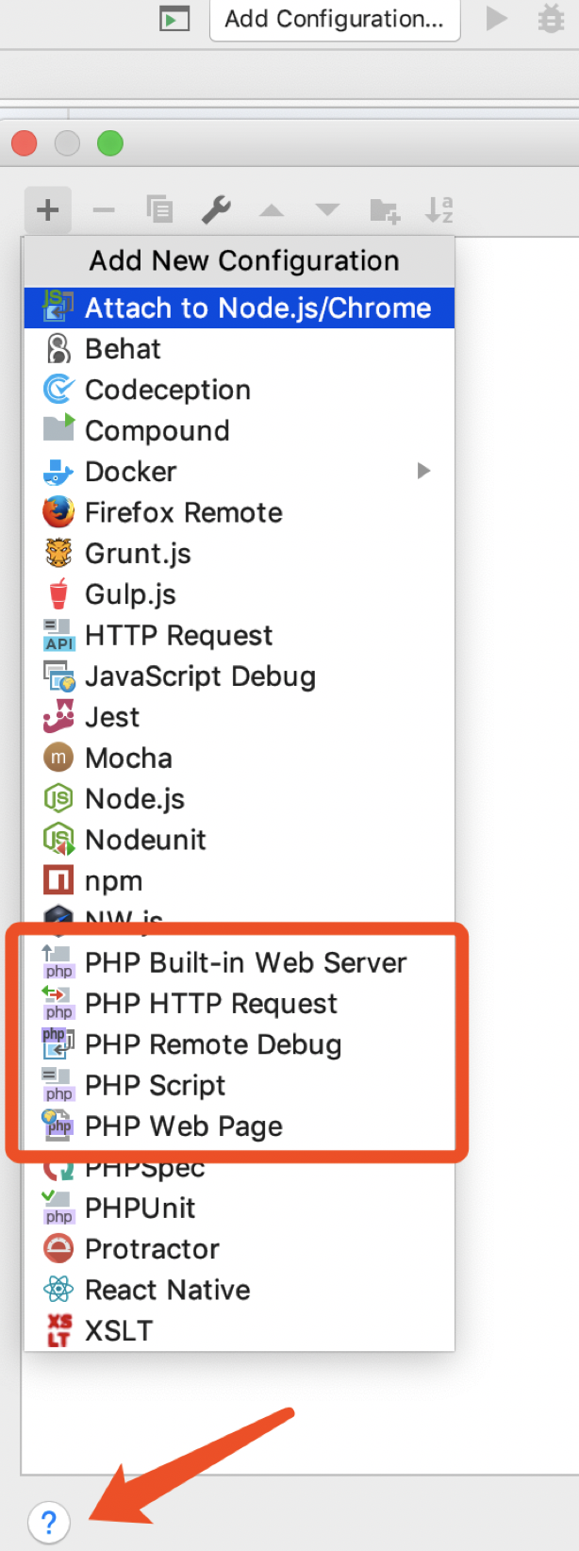Image resolution: width=579 pixels, height=1551 pixels.
Task: Choose React Native configuration
Action: click(240, 1290)
